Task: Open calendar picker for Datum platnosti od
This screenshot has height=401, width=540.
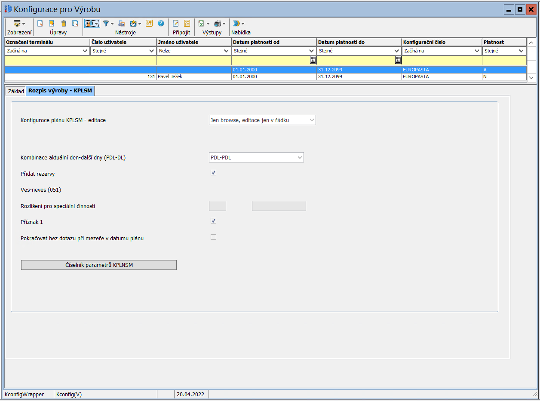Action: [x=313, y=60]
